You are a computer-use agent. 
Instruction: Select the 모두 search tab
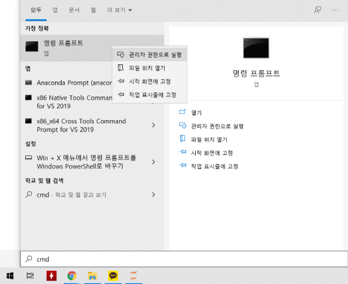(x=36, y=10)
